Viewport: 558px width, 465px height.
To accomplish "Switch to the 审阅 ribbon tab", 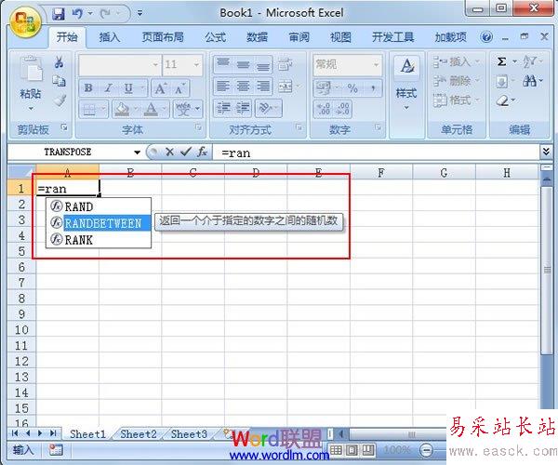I will pyautogui.click(x=299, y=37).
